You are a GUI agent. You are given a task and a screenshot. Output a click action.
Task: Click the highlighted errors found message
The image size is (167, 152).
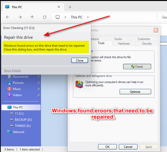pyautogui.click(x=46, y=47)
